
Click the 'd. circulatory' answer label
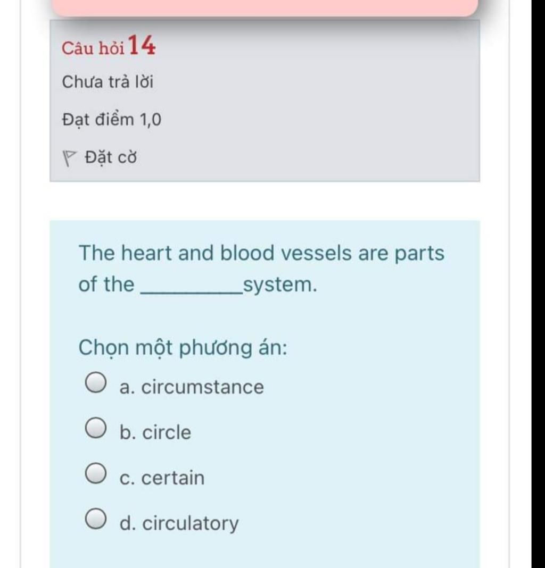click(179, 524)
